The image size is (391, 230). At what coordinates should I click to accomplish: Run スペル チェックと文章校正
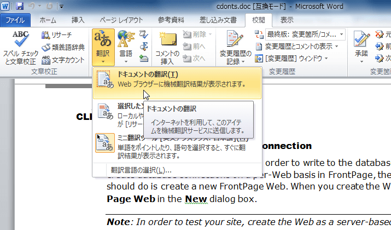[20, 48]
